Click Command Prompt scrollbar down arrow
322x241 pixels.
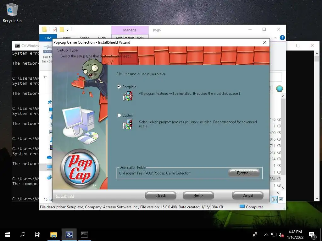click(x=317, y=198)
